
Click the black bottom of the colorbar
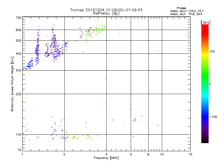coord(205,141)
